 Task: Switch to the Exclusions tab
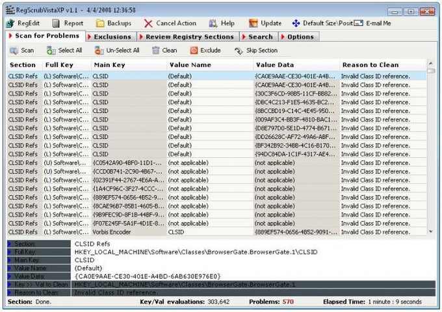coord(110,36)
